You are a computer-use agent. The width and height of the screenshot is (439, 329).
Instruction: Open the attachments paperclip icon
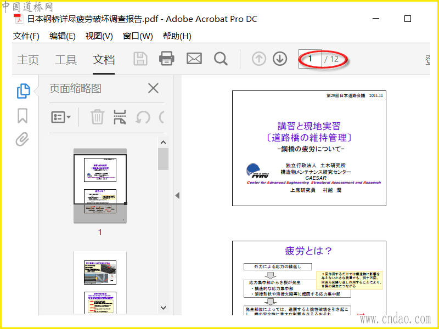22,139
